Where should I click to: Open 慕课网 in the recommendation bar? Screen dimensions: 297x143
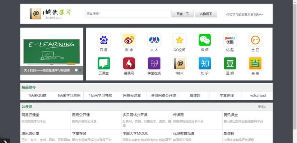[195, 96]
